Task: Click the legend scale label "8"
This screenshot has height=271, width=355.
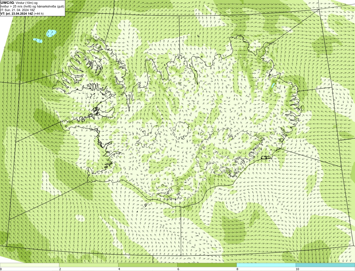Action: tap(237, 269)
